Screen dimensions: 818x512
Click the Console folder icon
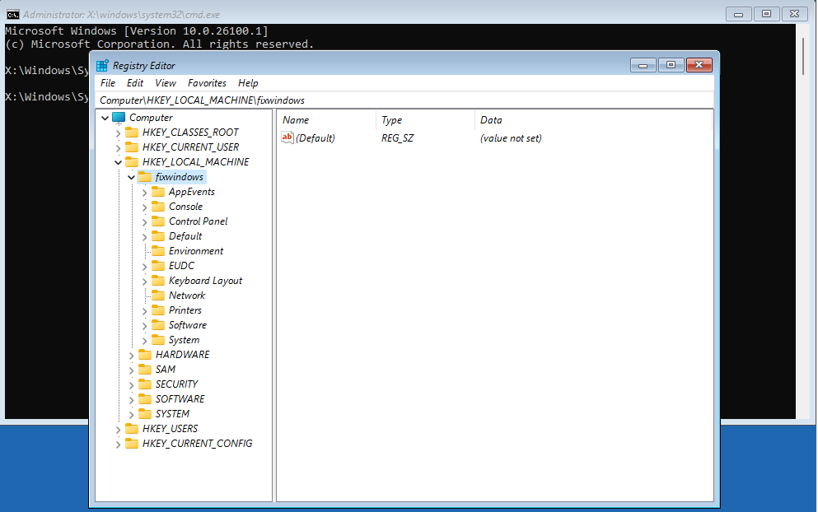158,207
